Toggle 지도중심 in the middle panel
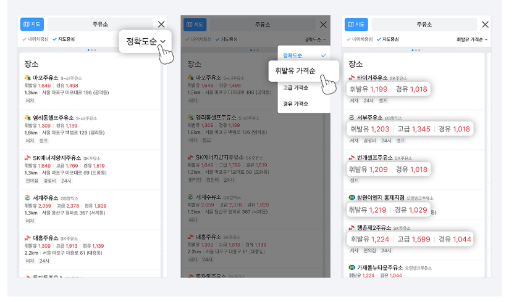 click(x=226, y=39)
